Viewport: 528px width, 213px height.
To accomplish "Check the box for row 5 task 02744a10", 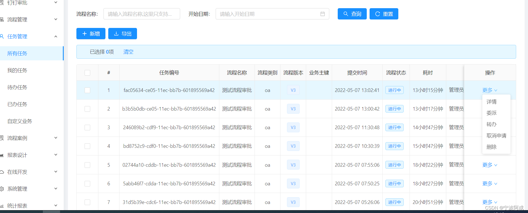I will 87,165.
